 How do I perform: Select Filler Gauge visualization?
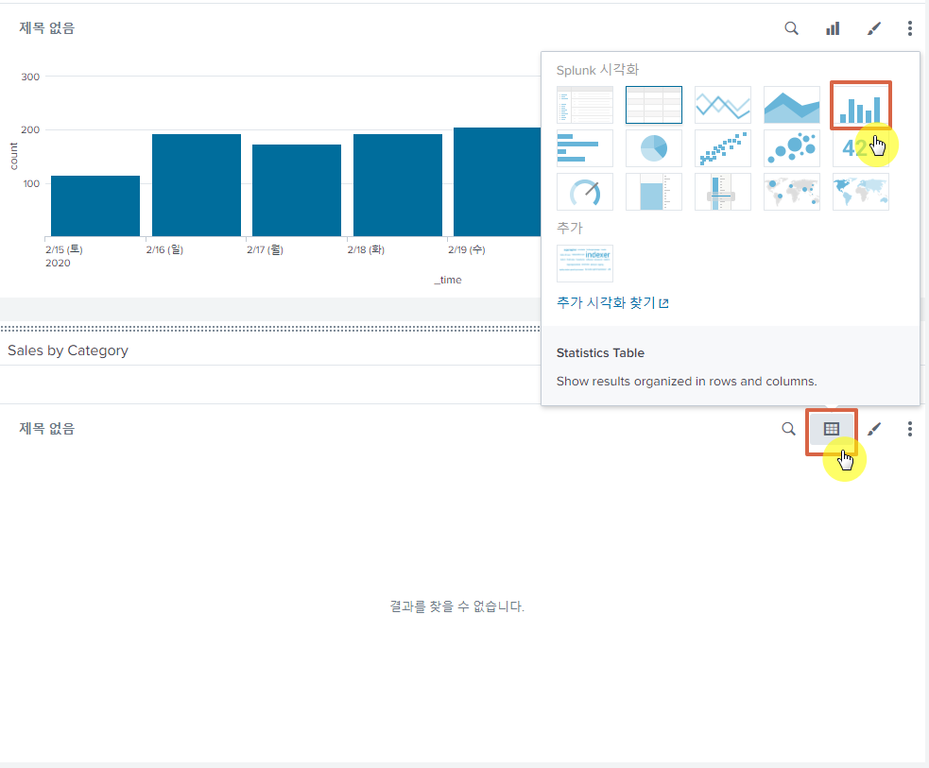[x=653, y=192]
